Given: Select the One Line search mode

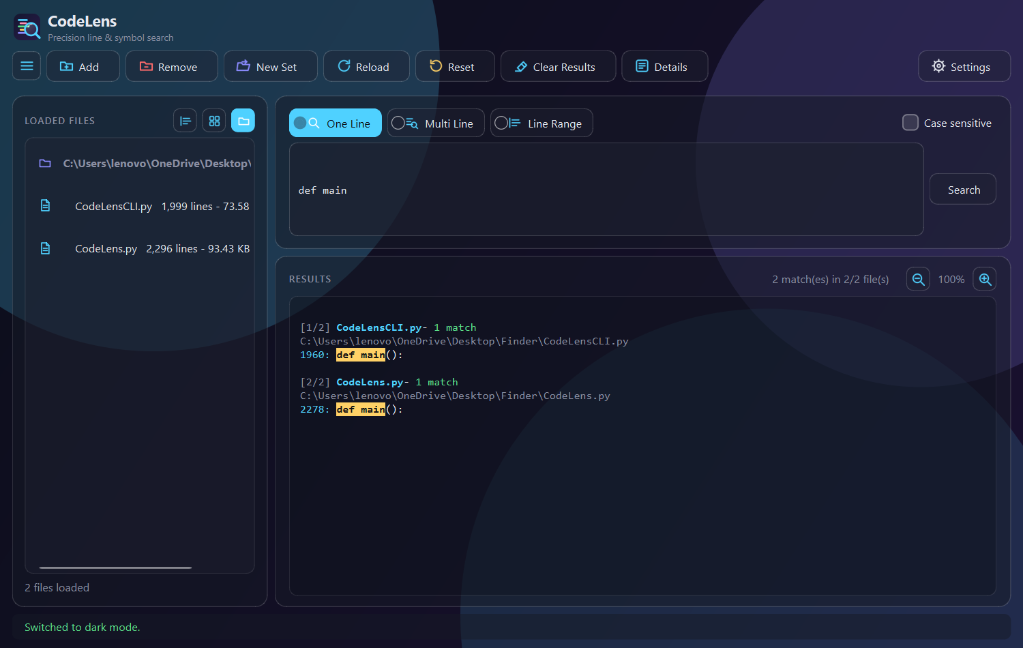Looking at the screenshot, I should click(x=336, y=123).
